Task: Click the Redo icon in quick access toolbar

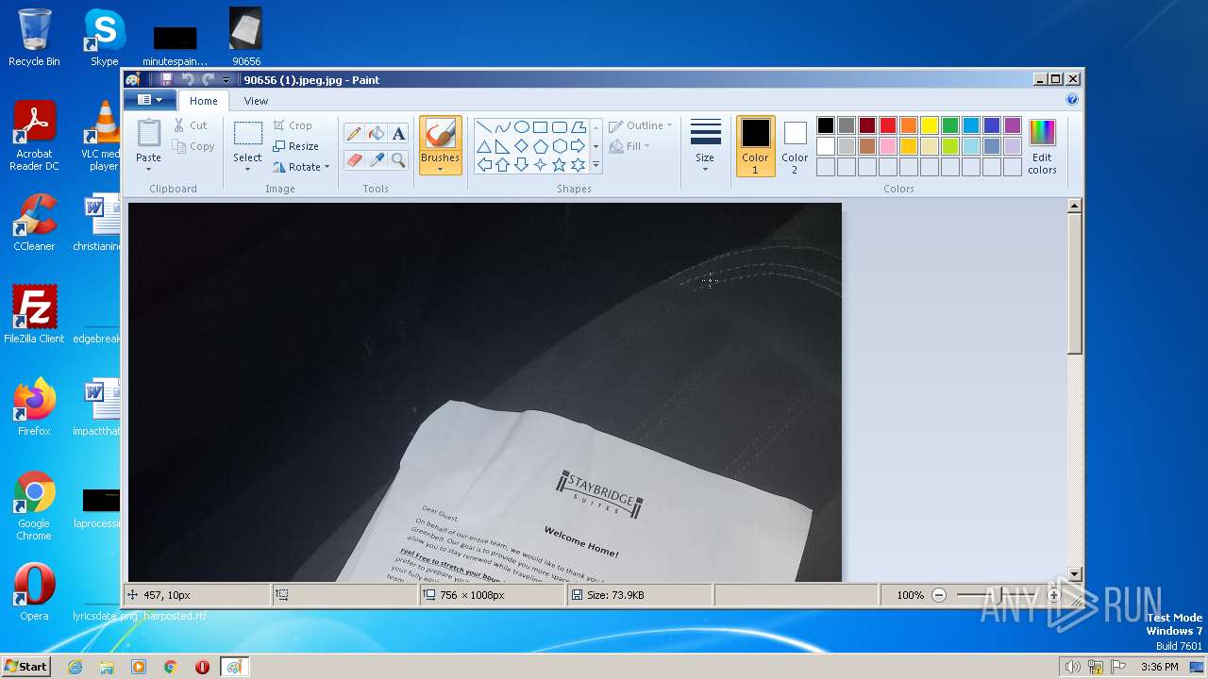Action: [208, 80]
